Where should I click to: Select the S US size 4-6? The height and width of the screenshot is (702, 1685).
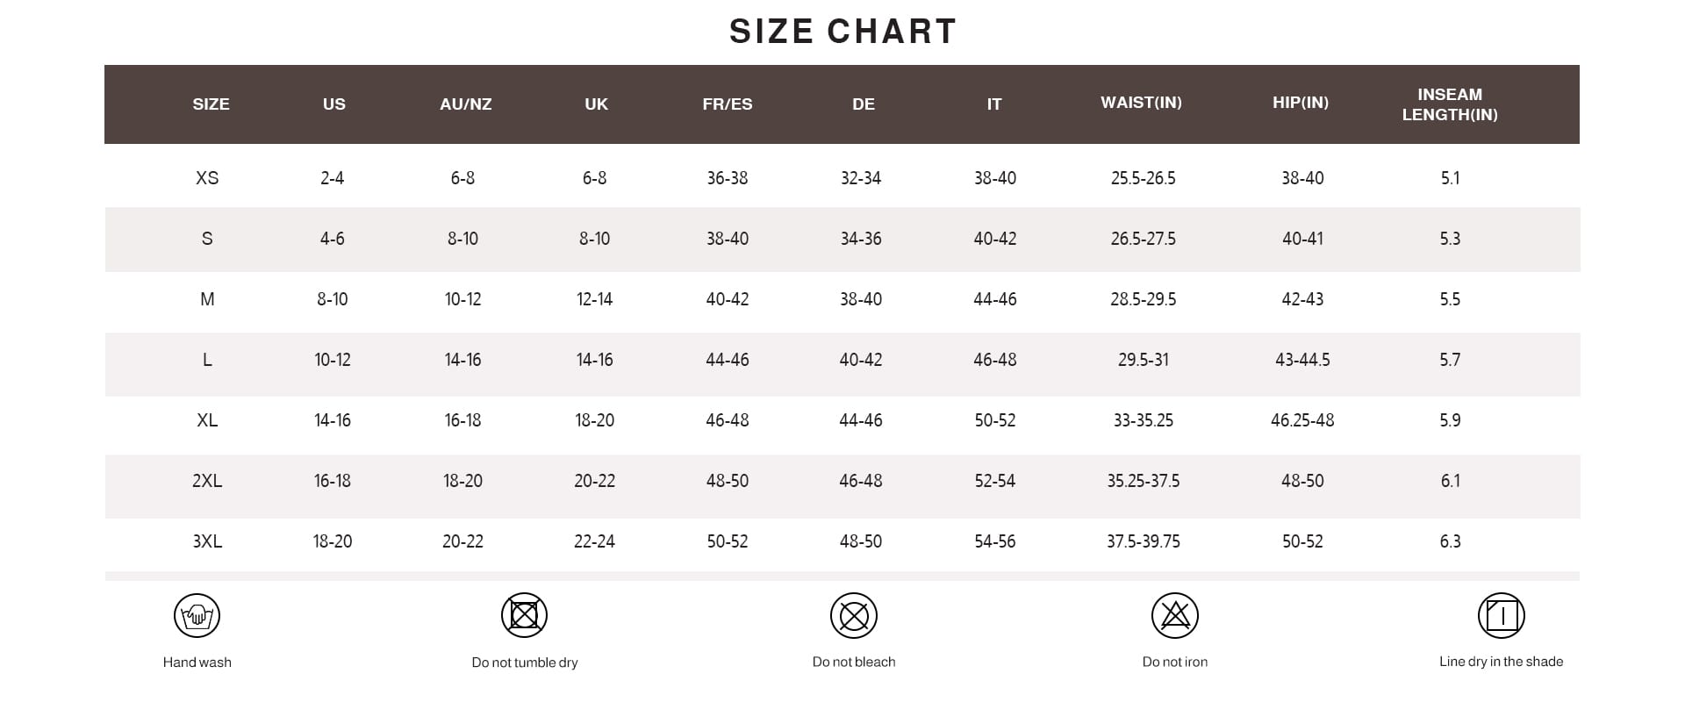point(333,239)
